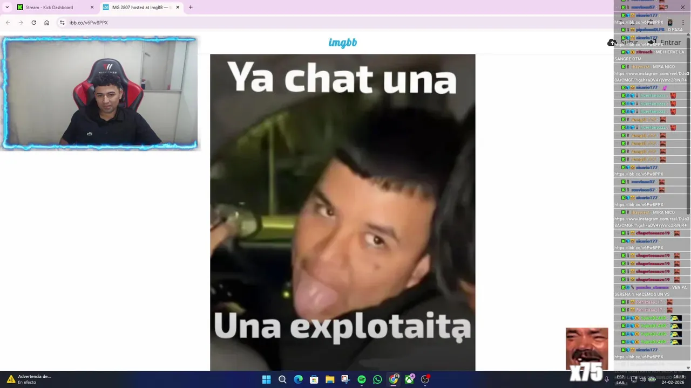The height and width of the screenshot is (388, 691).
Task: Open a new browser tab
Action: pyautogui.click(x=191, y=8)
